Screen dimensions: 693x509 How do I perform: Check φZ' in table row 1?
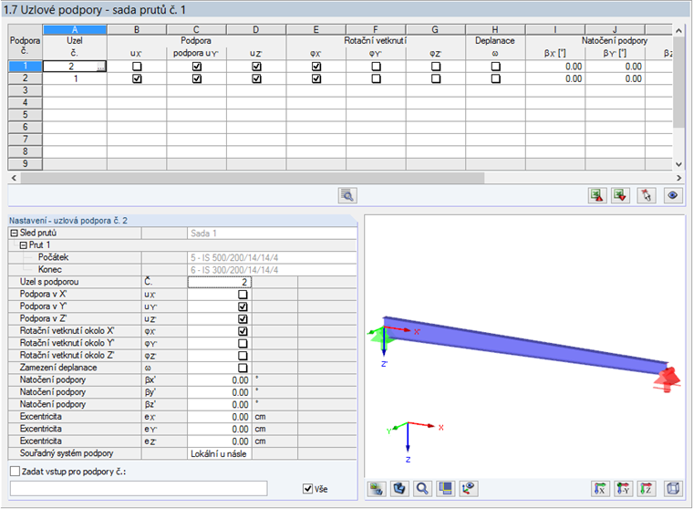click(x=436, y=67)
